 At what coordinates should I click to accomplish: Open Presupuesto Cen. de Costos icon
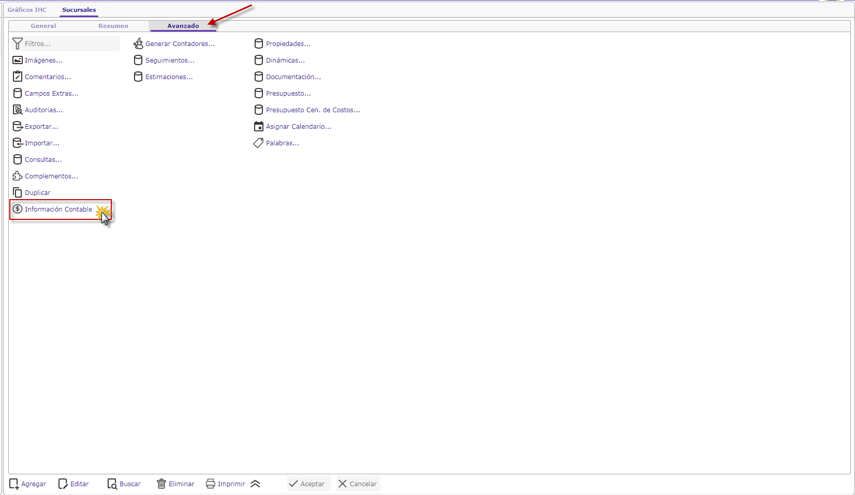[259, 110]
